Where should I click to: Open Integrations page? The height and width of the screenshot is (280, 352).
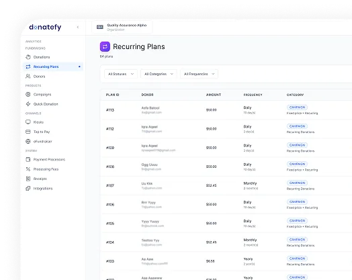(43, 189)
